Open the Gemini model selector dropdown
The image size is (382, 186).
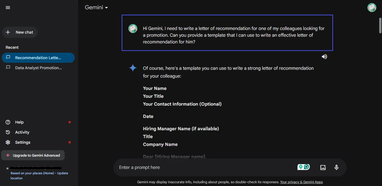pos(96,7)
